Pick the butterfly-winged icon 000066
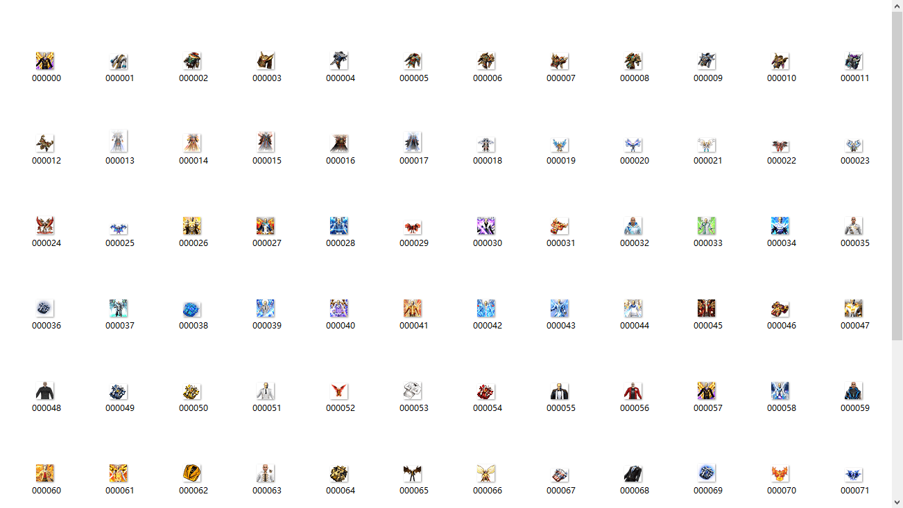 point(487,473)
